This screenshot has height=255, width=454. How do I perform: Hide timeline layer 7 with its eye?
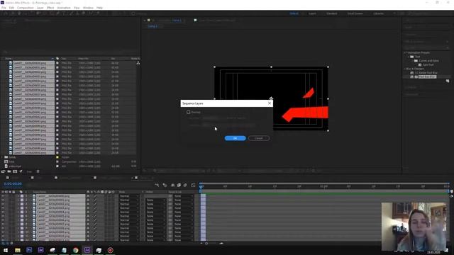coord(3,220)
